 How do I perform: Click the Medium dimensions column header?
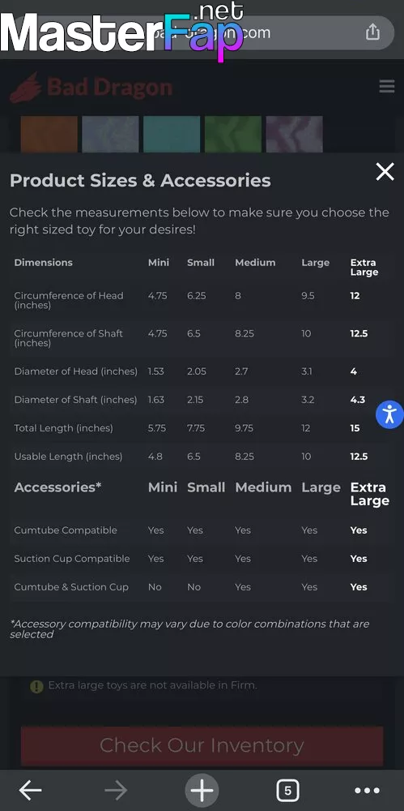pyautogui.click(x=255, y=263)
